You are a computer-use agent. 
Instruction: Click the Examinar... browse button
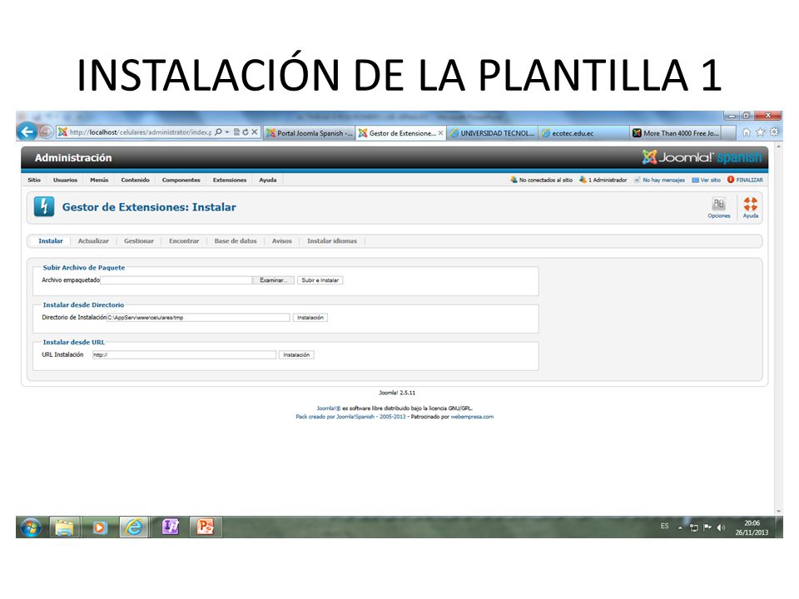click(274, 280)
